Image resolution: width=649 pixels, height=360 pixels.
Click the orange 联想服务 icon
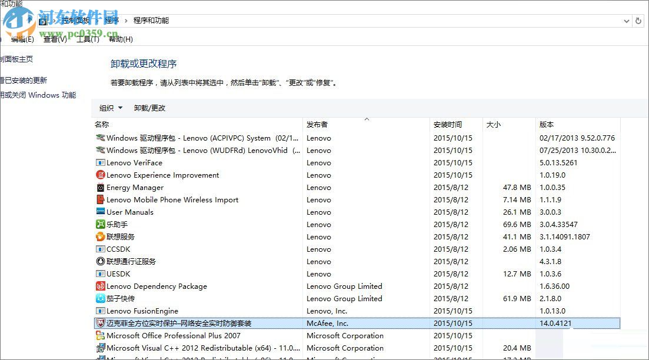point(101,236)
